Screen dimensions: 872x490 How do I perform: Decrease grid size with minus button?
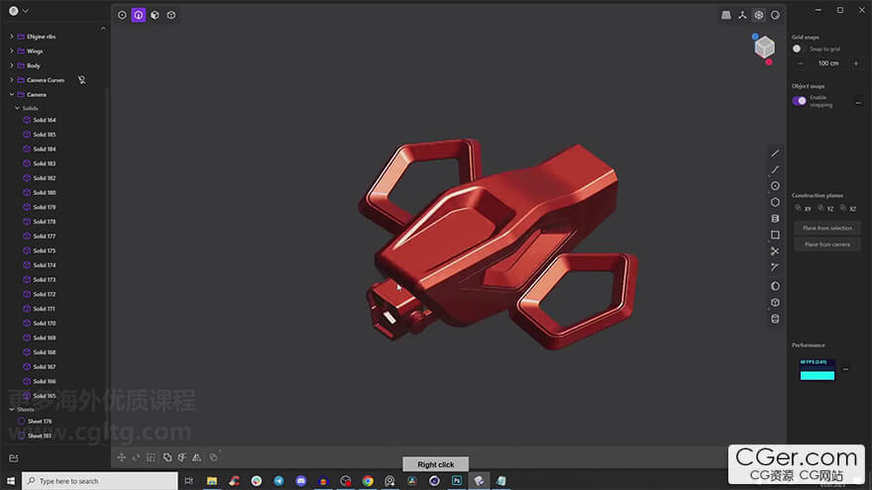tap(801, 63)
